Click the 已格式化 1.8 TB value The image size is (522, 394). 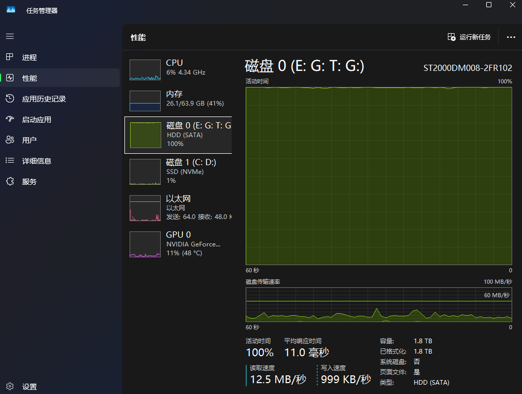pos(423,352)
